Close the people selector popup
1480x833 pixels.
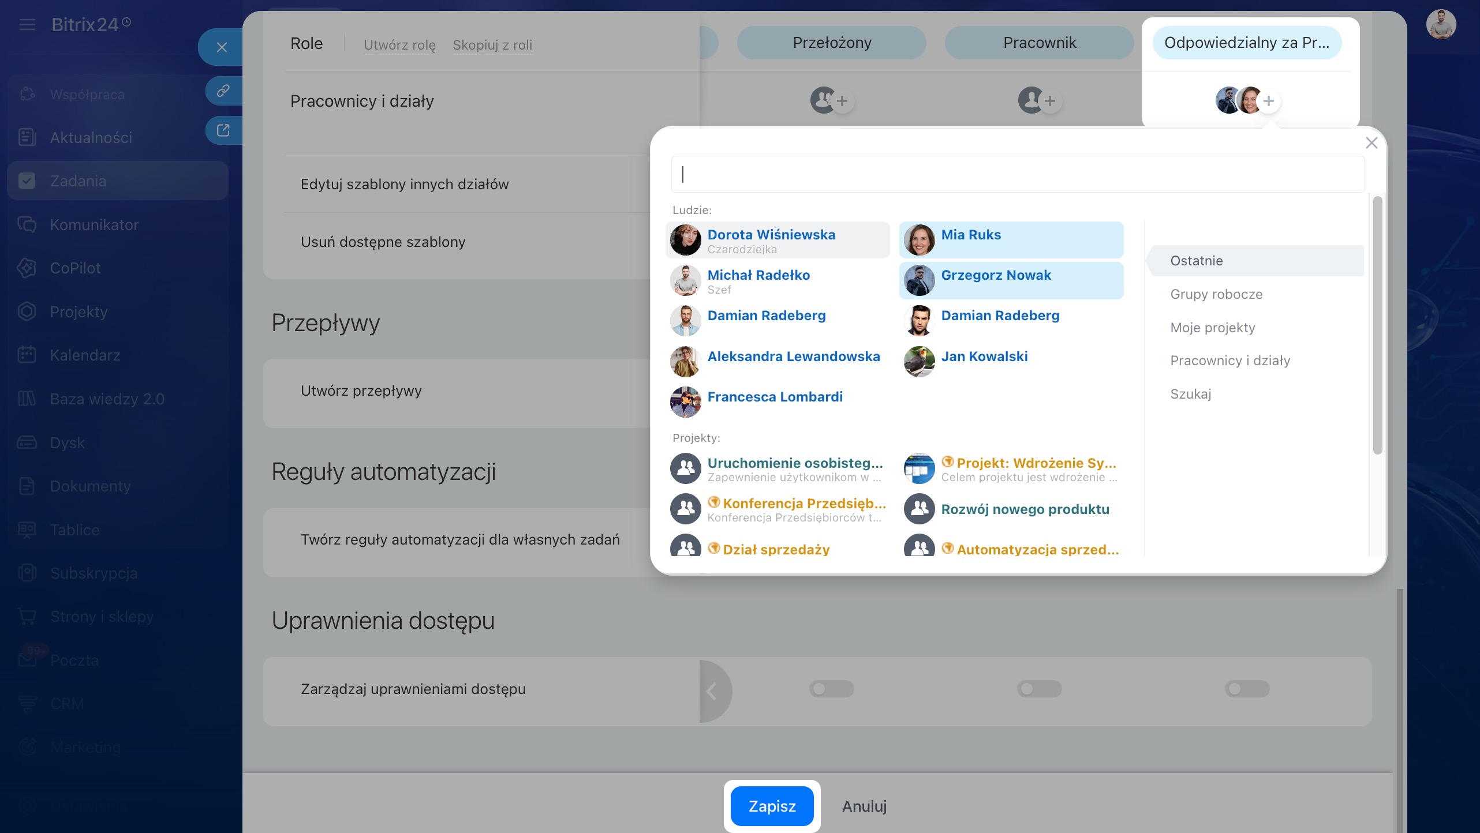click(x=1371, y=143)
